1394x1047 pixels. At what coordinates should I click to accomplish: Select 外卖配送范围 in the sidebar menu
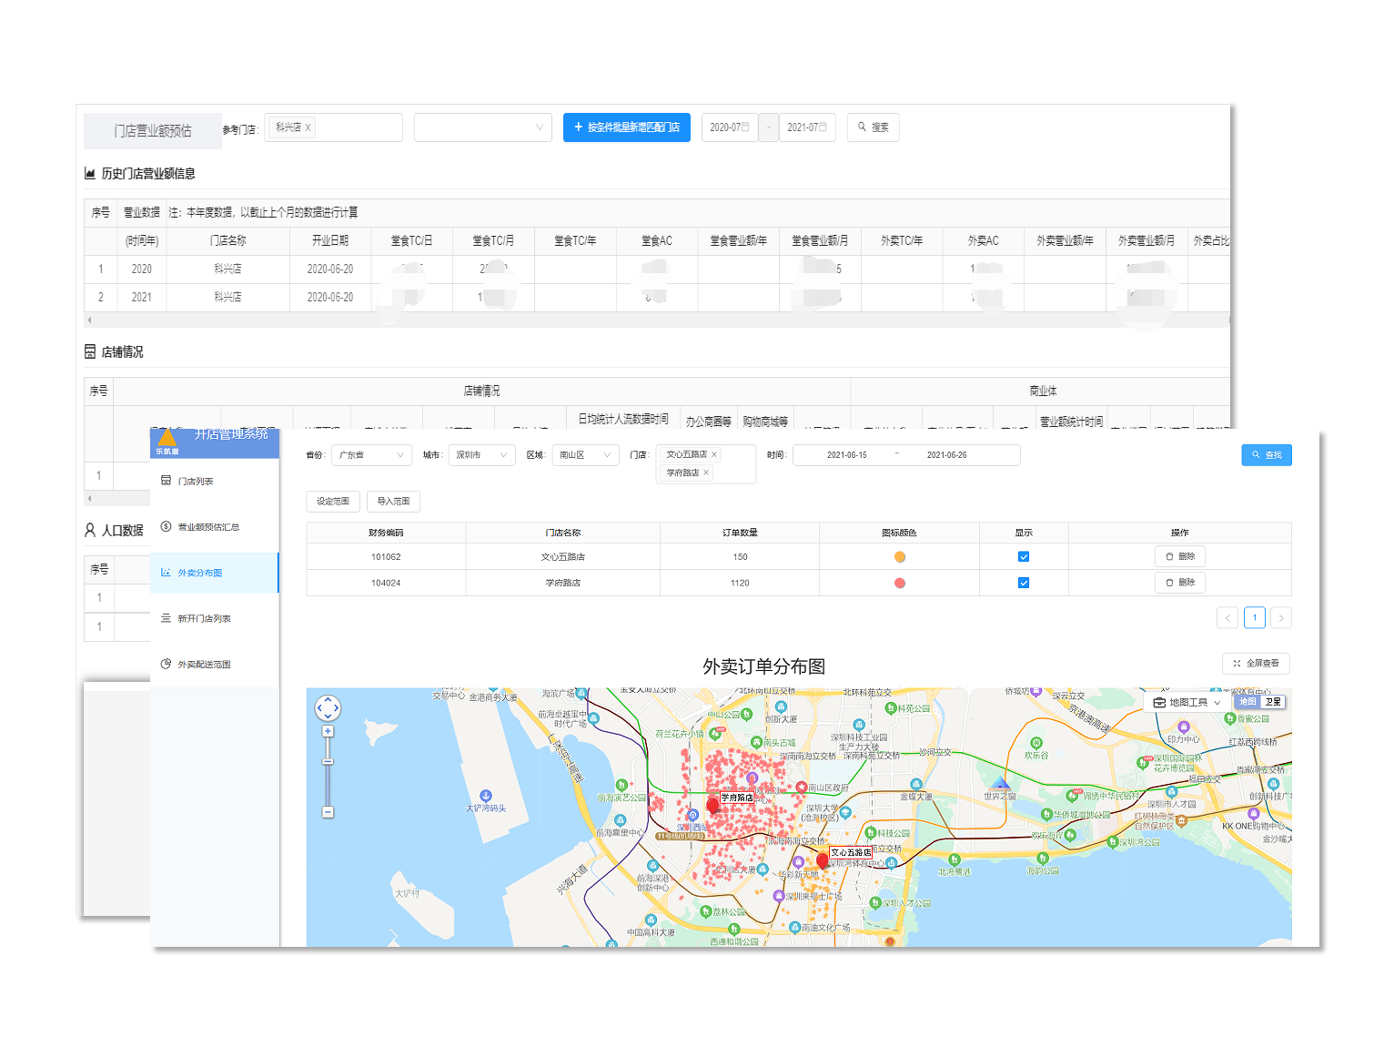click(x=204, y=665)
